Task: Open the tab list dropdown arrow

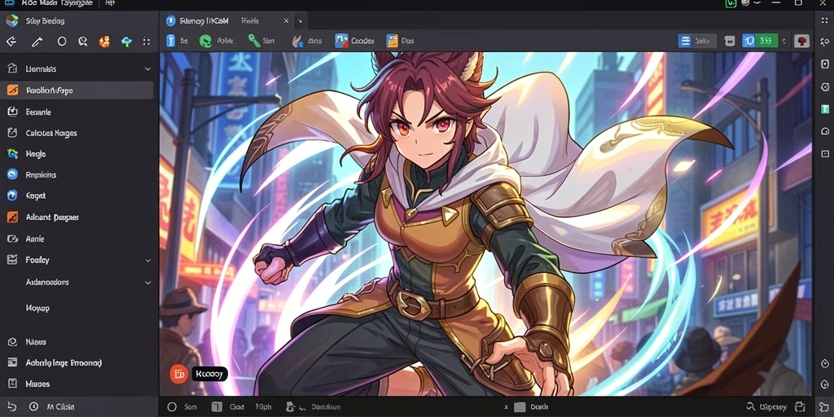Action: pos(300,21)
